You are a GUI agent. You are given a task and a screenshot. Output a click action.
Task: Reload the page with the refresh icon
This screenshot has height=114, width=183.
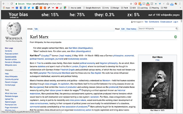(x=12, y=4)
